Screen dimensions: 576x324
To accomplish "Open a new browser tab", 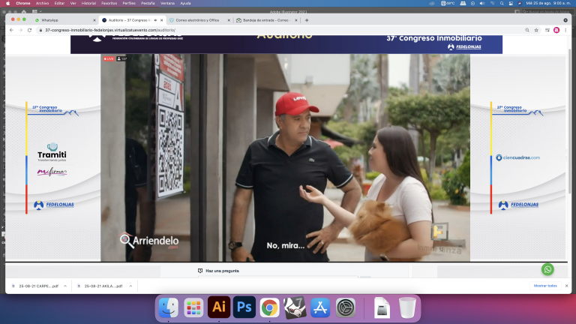I will click(307, 20).
